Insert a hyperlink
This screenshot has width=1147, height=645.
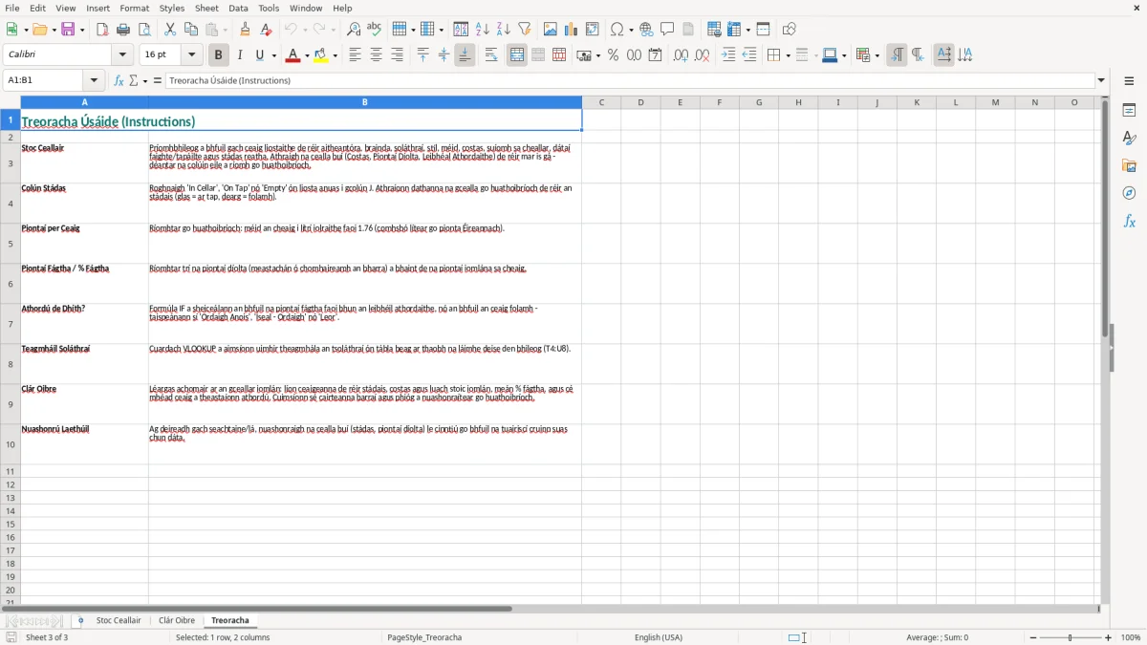[646, 30]
